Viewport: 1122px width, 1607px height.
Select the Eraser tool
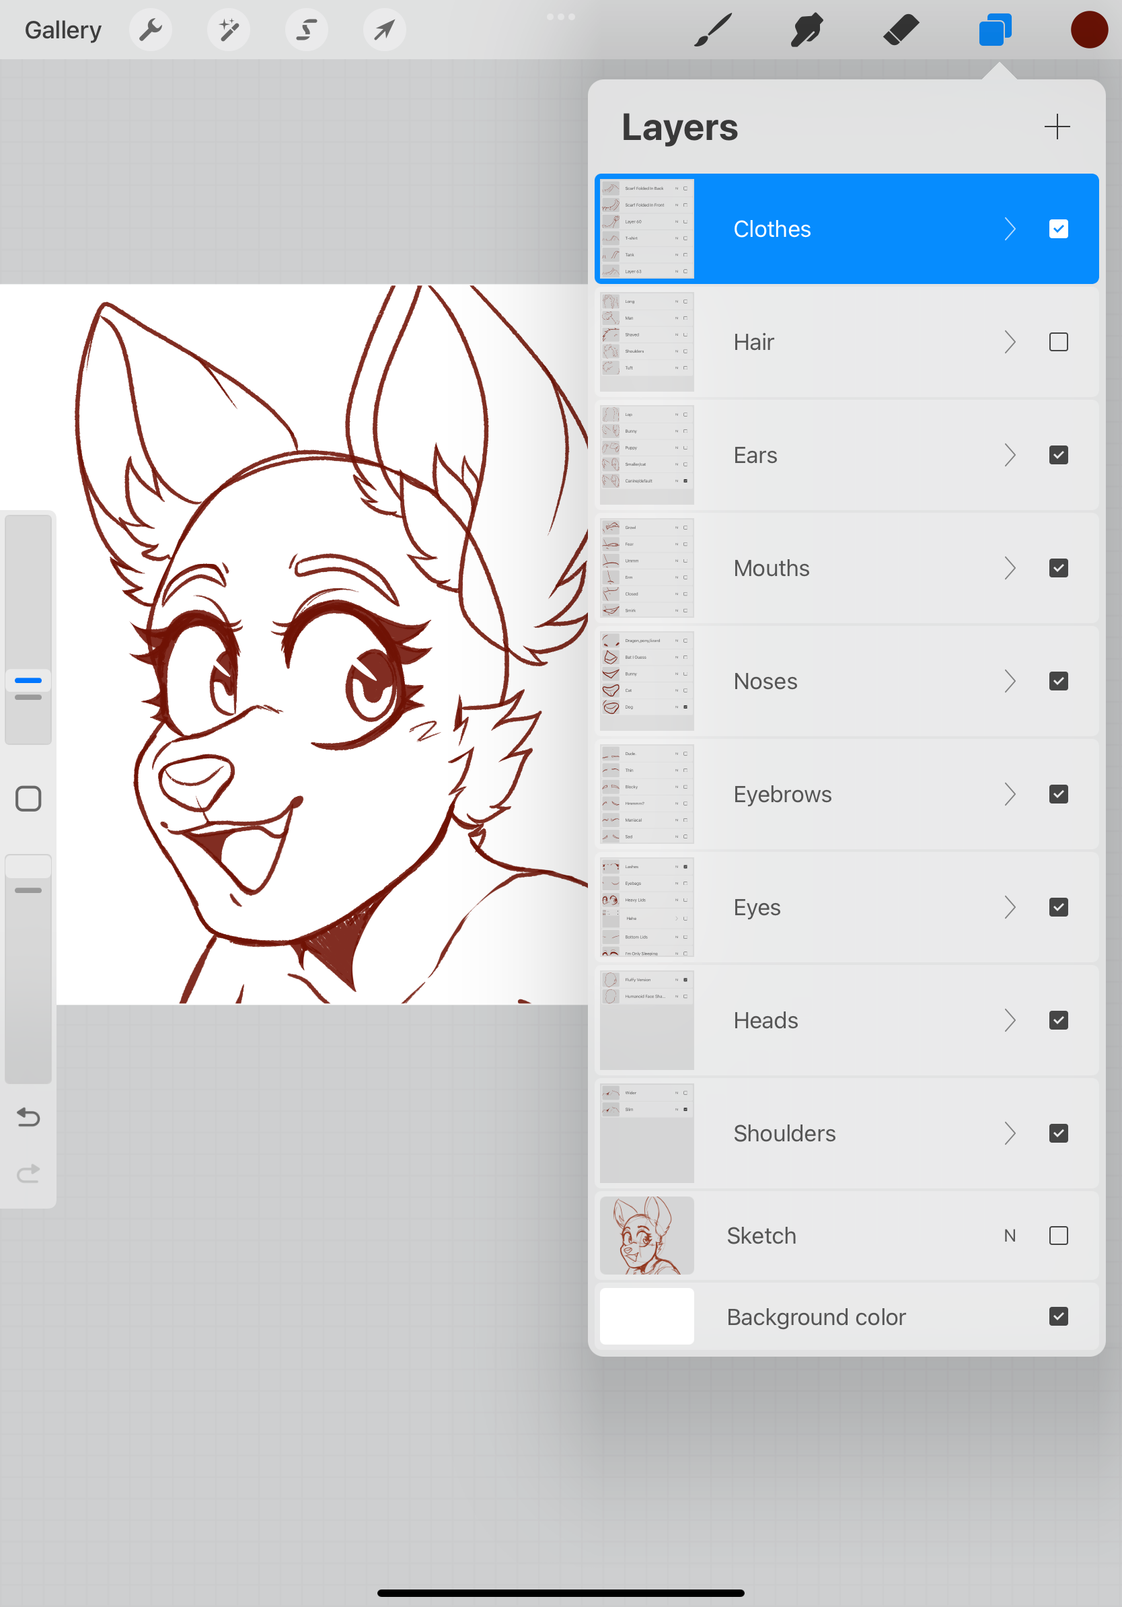(901, 30)
